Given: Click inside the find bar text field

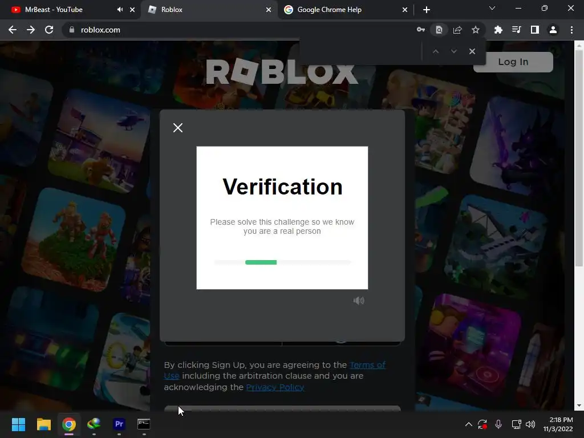Looking at the screenshot, I should [x=361, y=51].
